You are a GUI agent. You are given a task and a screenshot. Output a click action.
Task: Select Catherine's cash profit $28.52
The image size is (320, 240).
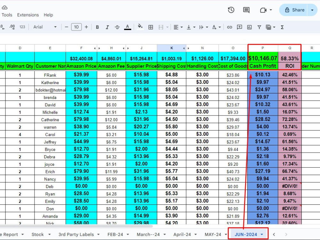263,119
